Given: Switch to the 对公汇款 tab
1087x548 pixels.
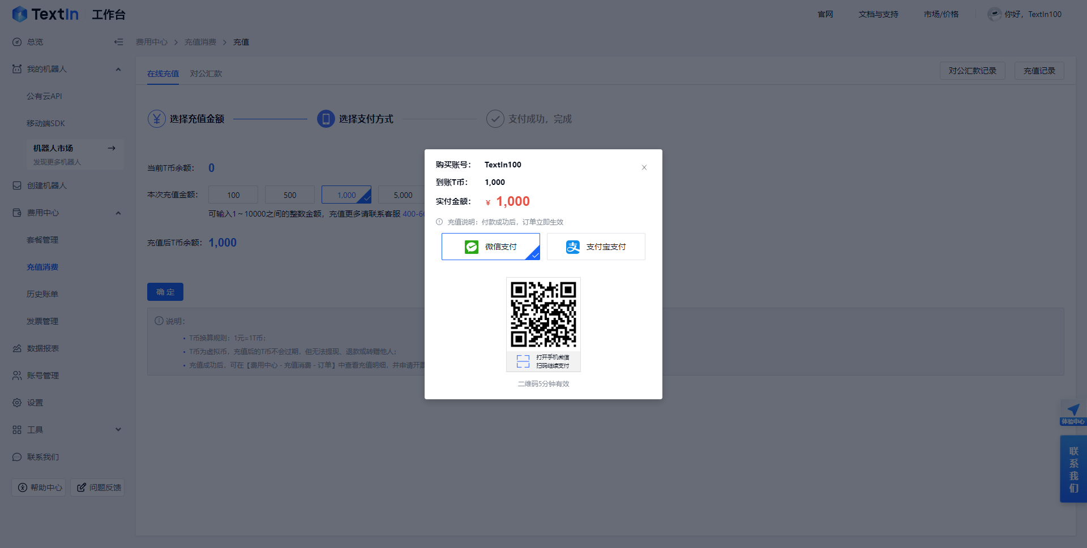Looking at the screenshot, I should 206,74.
